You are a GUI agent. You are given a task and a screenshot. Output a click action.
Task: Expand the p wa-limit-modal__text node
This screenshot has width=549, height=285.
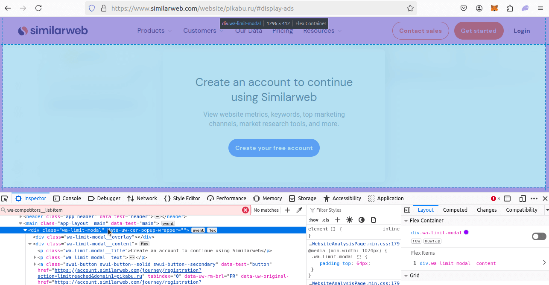coord(35,257)
